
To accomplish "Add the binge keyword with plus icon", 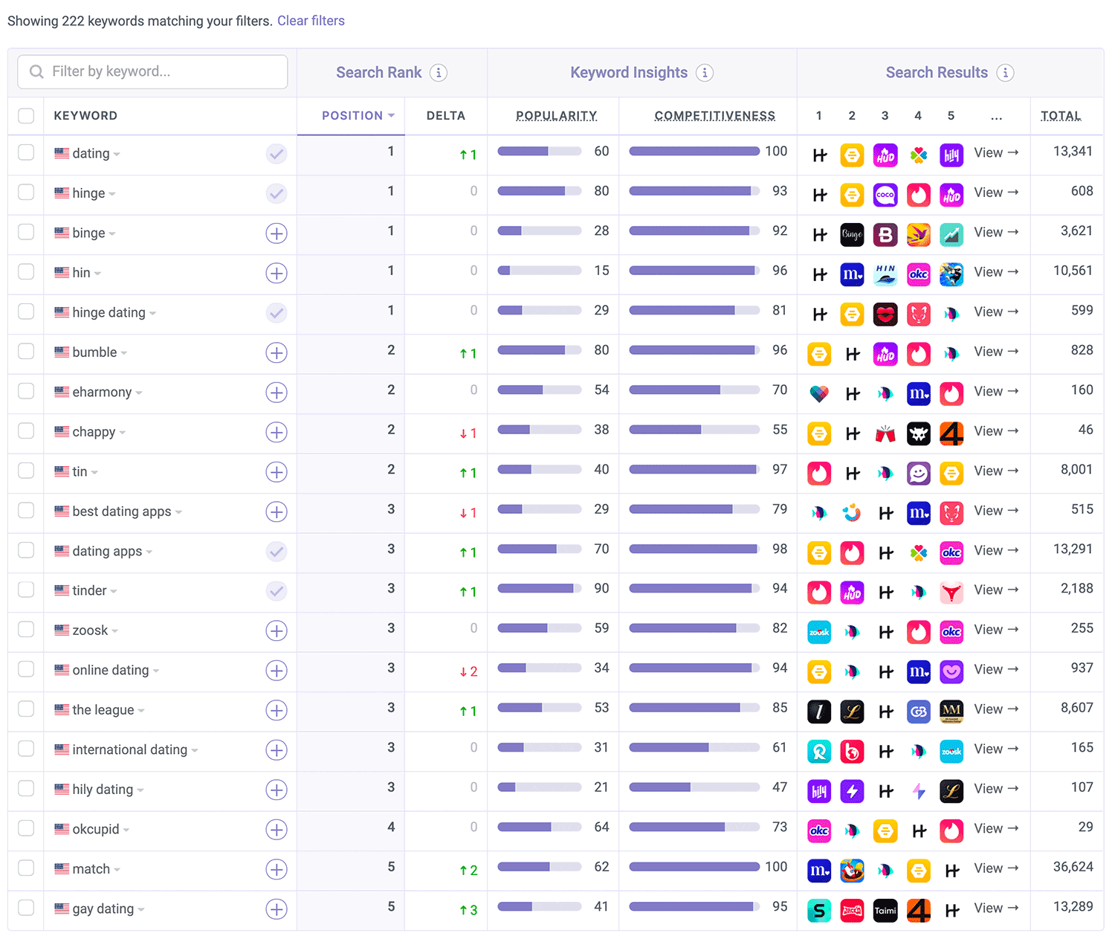I will [x=277, y=233].
